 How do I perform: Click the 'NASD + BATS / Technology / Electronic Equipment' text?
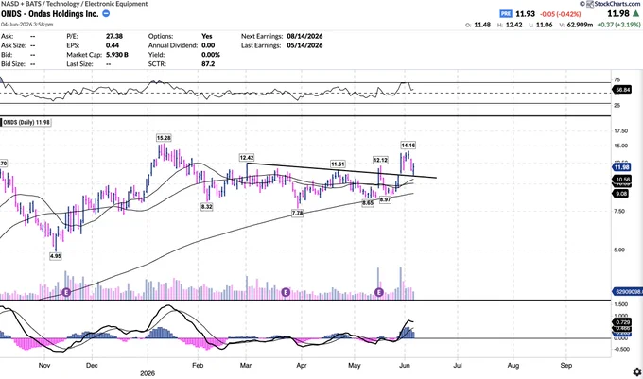74,4
